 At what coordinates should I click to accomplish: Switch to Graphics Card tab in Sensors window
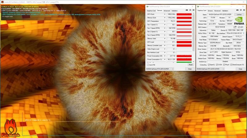(x=151, y=11)
